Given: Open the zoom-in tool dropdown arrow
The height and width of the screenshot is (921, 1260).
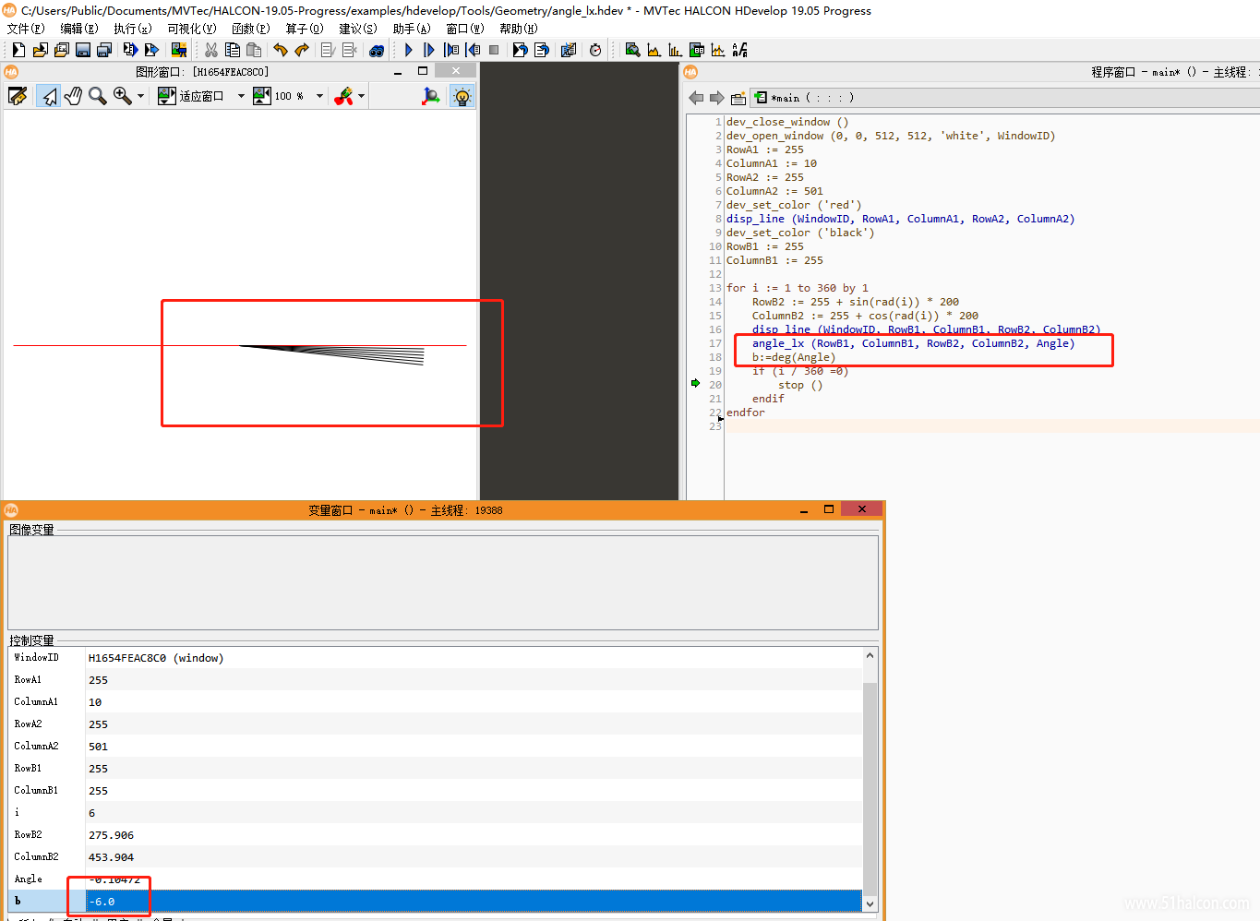Looking at the screenshot, I should coord(140,96).
